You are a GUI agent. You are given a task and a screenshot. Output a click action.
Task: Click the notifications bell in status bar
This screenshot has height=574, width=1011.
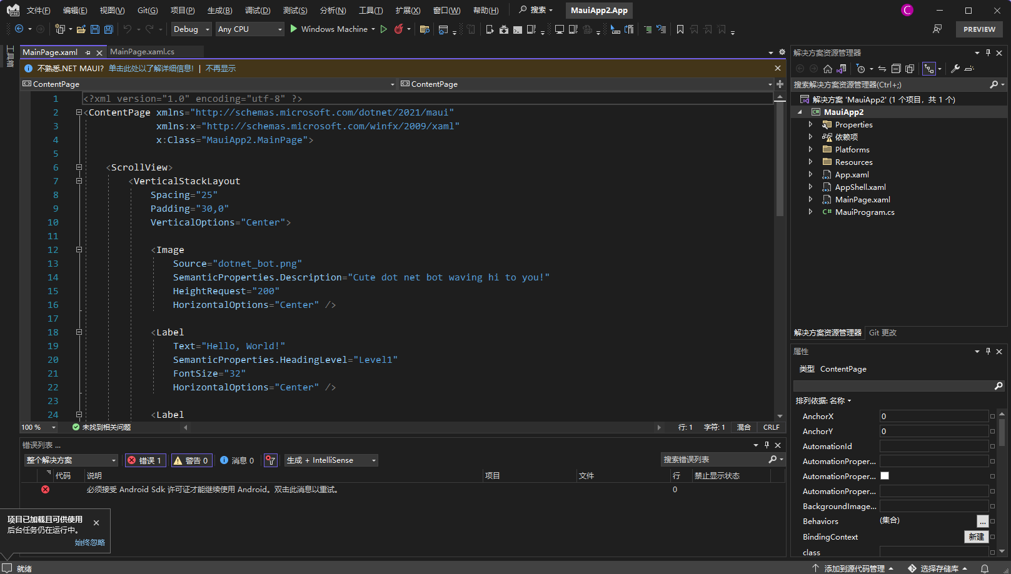coord(985,568)
